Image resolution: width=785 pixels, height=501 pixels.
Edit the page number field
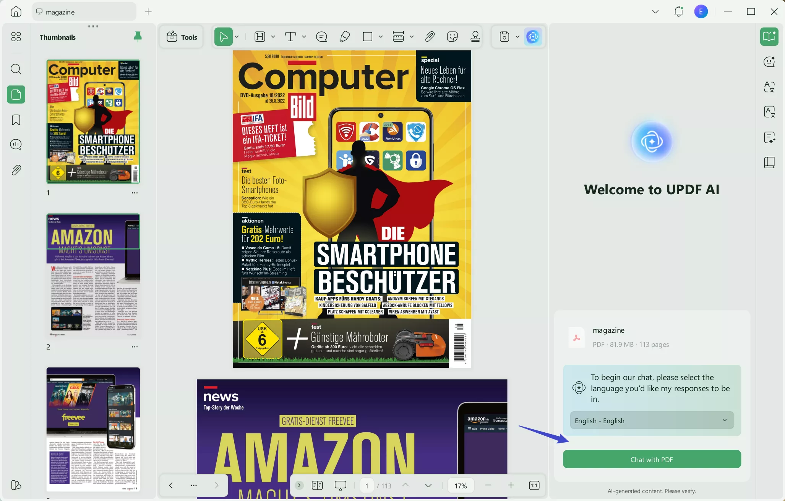click(x=367, y=486)
